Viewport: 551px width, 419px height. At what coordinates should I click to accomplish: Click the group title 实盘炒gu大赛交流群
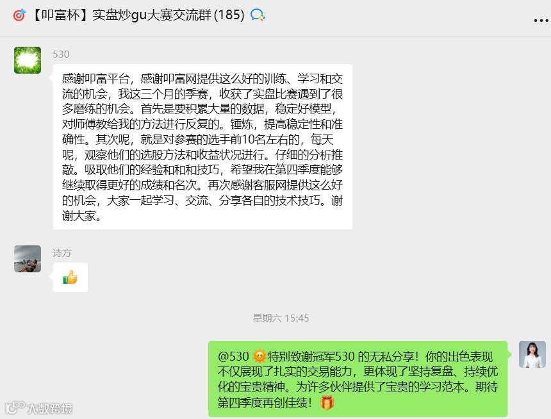pos(152,15)
